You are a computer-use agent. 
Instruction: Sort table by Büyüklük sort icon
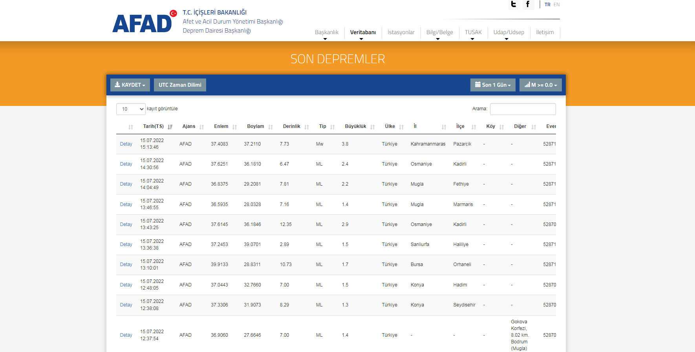pos(373,127)
